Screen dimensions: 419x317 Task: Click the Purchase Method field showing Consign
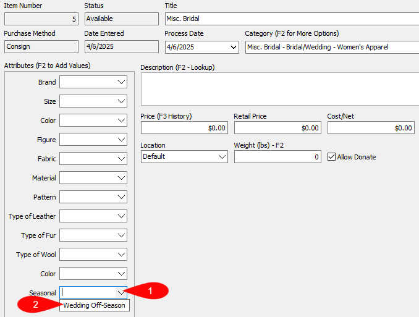tap(41, 47)
